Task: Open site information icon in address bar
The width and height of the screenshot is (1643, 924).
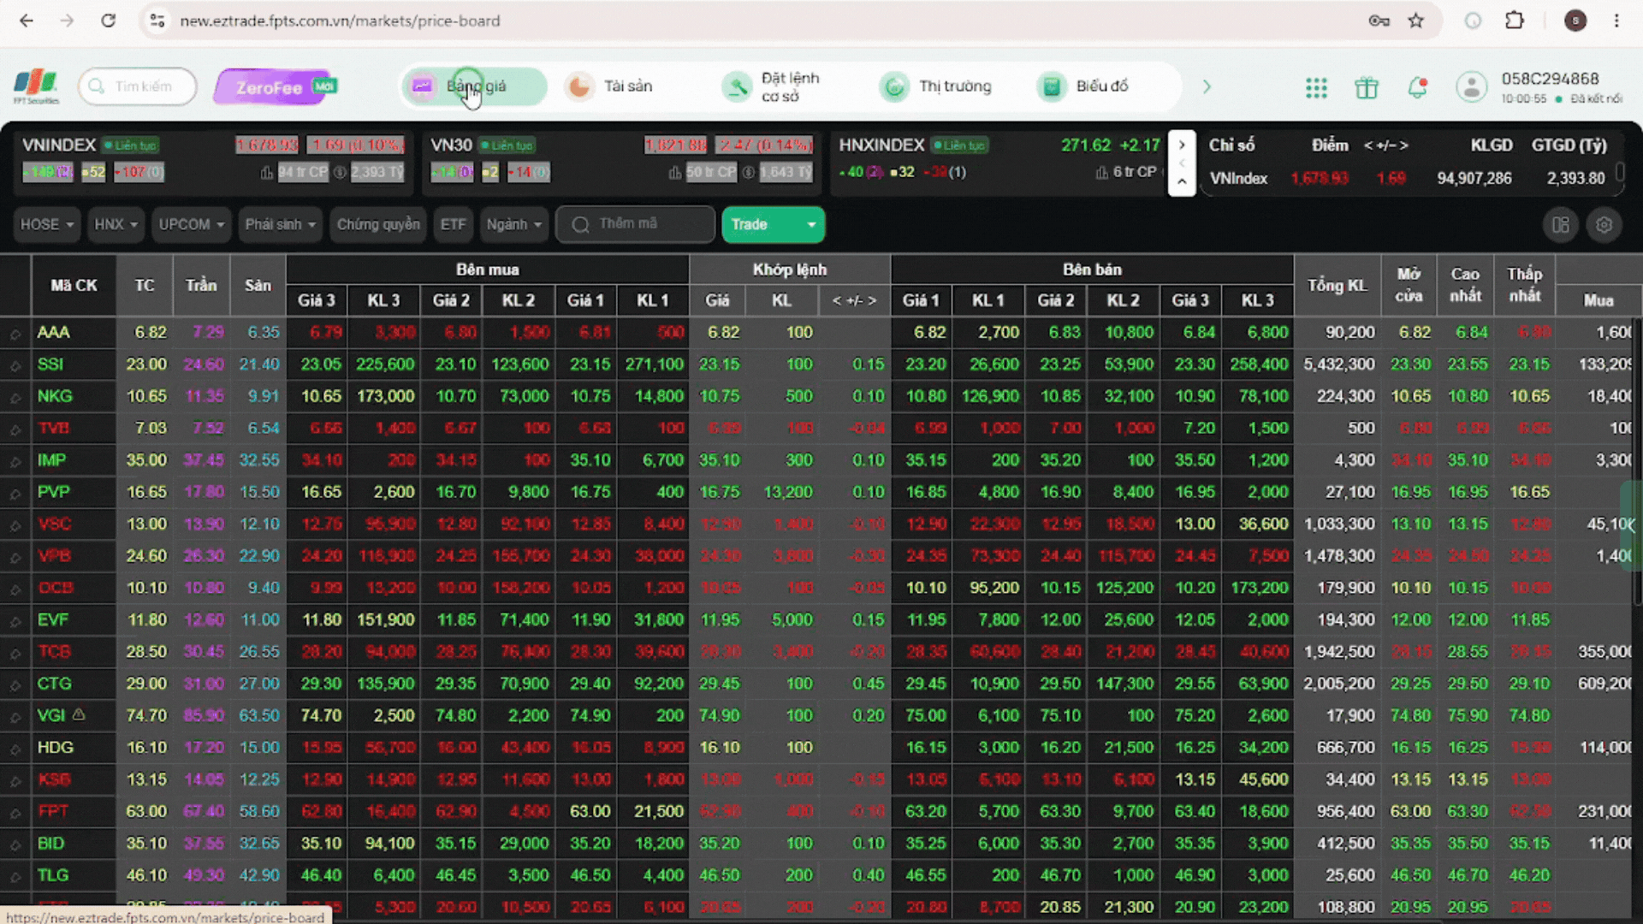Action: [157, 21]
